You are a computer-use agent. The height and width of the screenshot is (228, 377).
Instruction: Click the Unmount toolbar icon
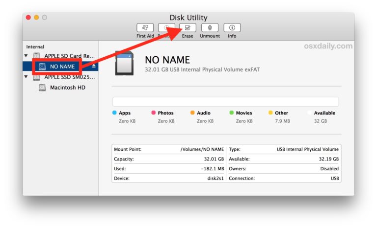(x=210, y=27)
